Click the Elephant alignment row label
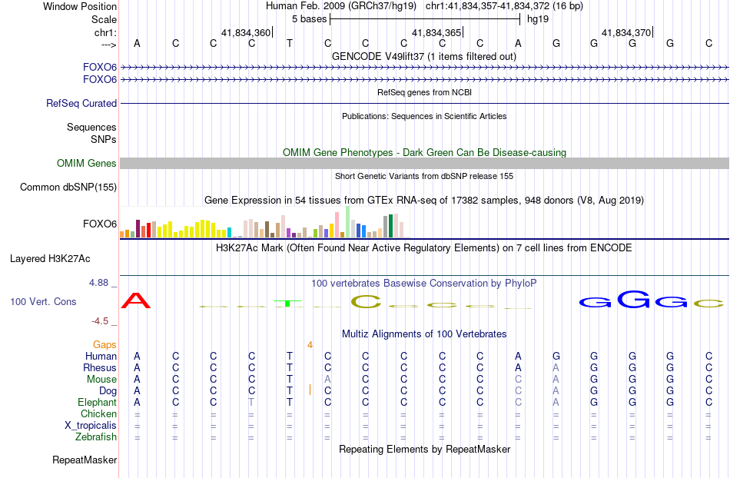The image size is (730, 478). tap(98, 403)
